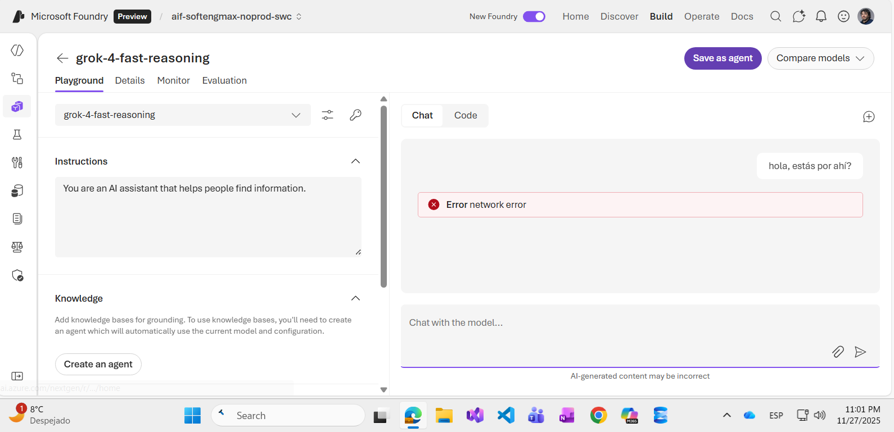The width and height of the screenshot is (894, 432).
Task: Click the Windows taskbar Search box
Action: tap(288, 415)
